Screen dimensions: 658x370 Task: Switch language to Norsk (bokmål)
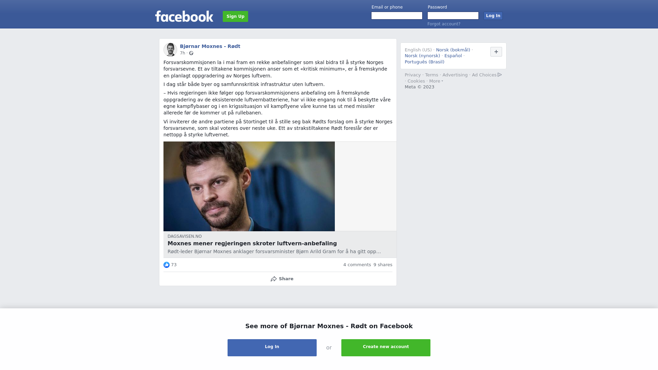(x=453, y=50)
